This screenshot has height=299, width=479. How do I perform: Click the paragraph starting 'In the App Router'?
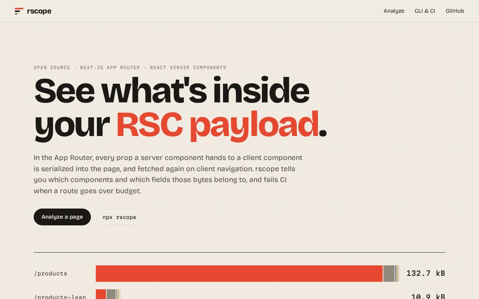[168, 174]
